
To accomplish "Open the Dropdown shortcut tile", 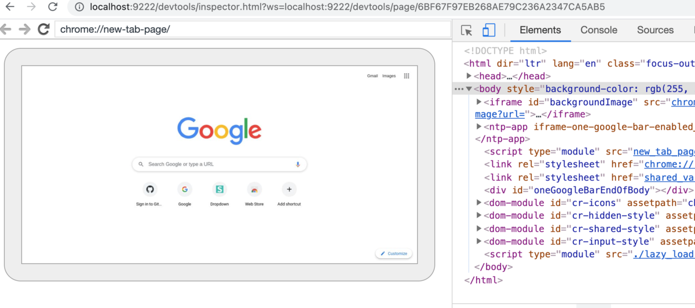I will tap(220, 194).
